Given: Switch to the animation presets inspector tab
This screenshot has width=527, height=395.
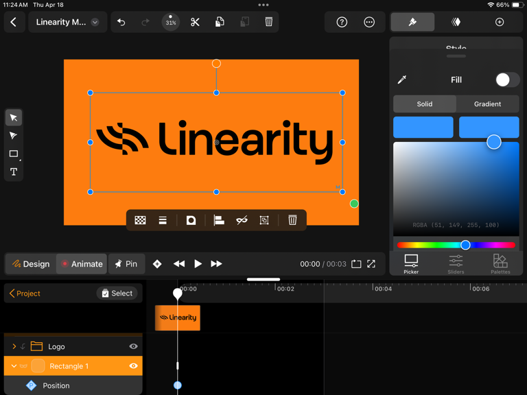Looking at the screenshot, I should coord(456,22).
